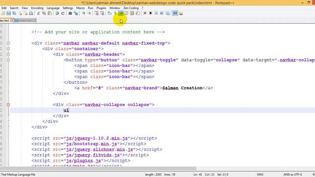Click the 'ANSI as UTF-8' encoding status
Image resolution: width=315 pixels, height=177 pixels.
[292, 175]
